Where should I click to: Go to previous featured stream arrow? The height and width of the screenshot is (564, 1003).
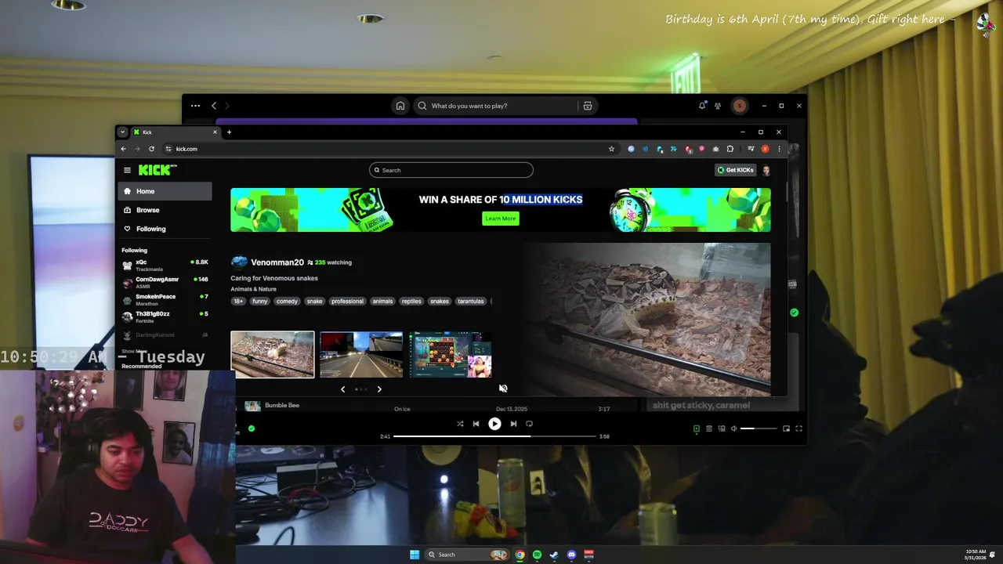pos(342,389)
